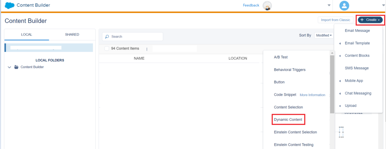Image resolution: width=386 pixels, height=149 pixels.
Task: Select A/B Test content block
Action: [x=280, y=57]
